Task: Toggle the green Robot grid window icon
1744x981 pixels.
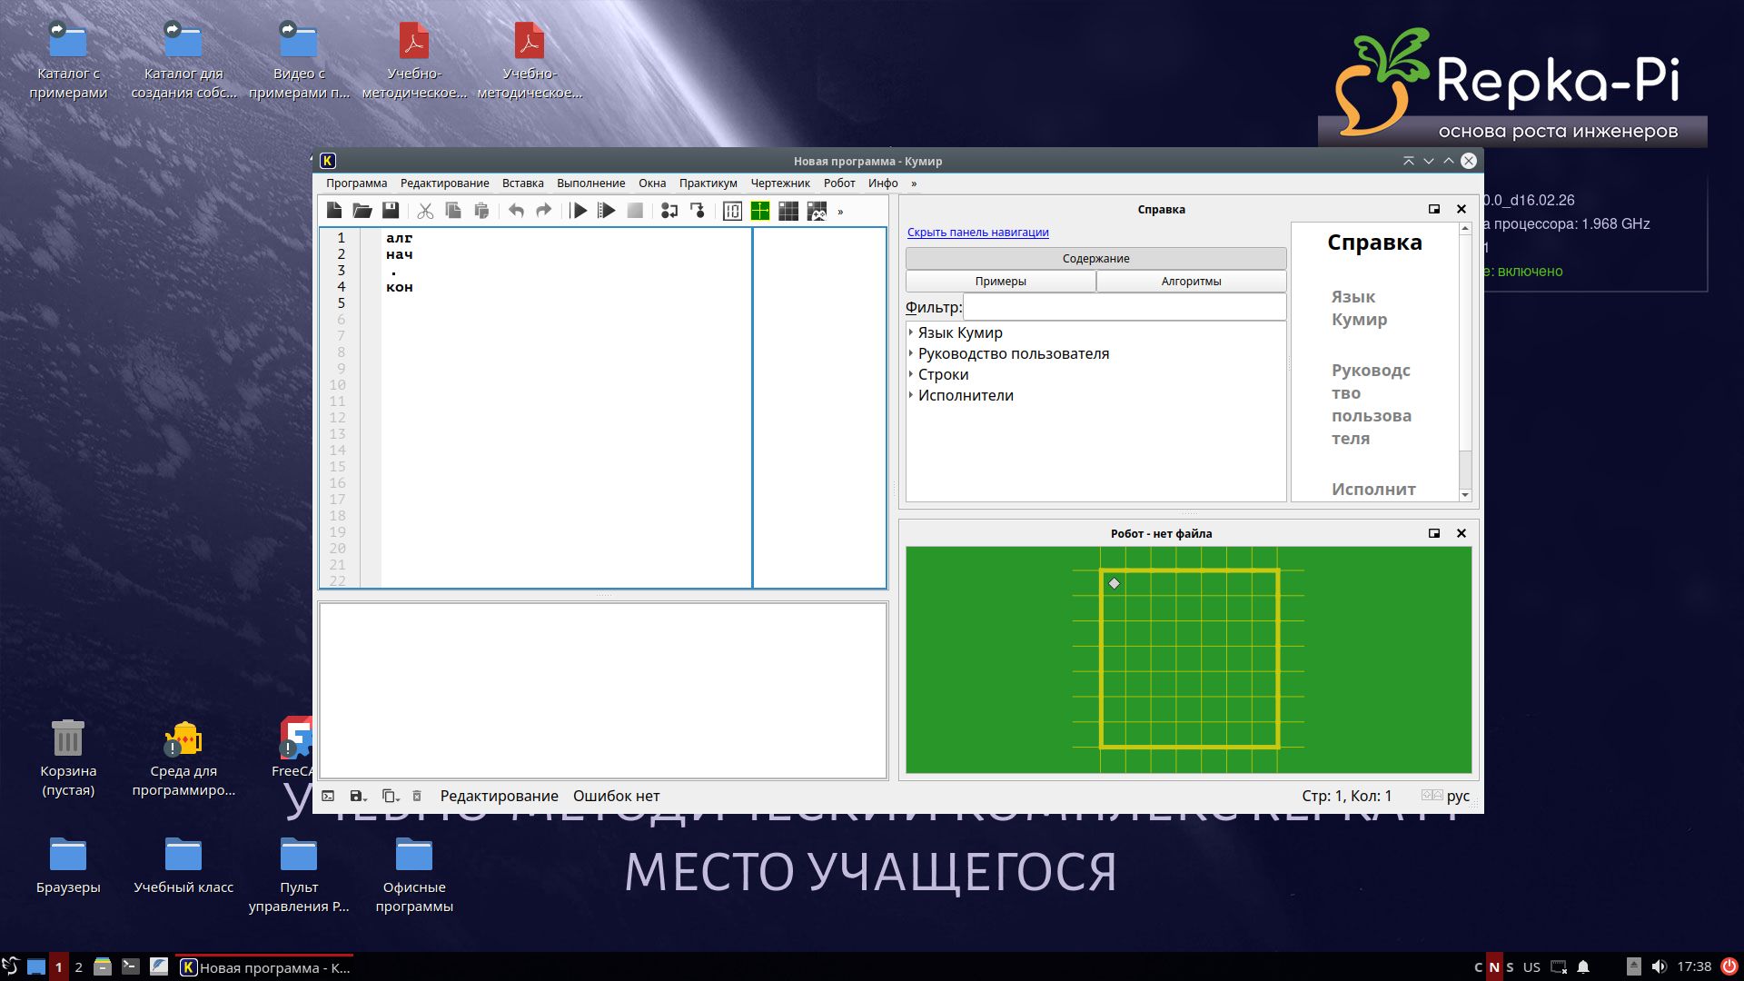Action: (x=760, y=211)
